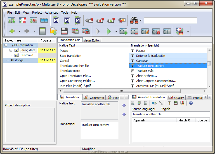Click the binoculars find icon

pos(134,21)
